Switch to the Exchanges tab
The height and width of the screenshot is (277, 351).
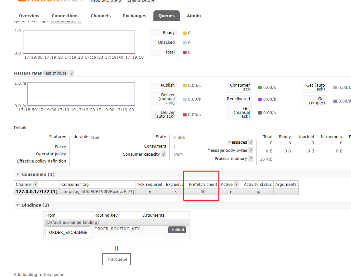[134, 16]
